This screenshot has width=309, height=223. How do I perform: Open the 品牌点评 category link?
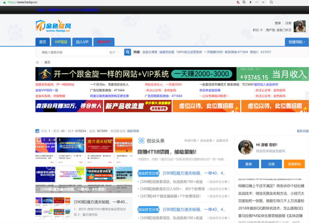click(222, 141)
